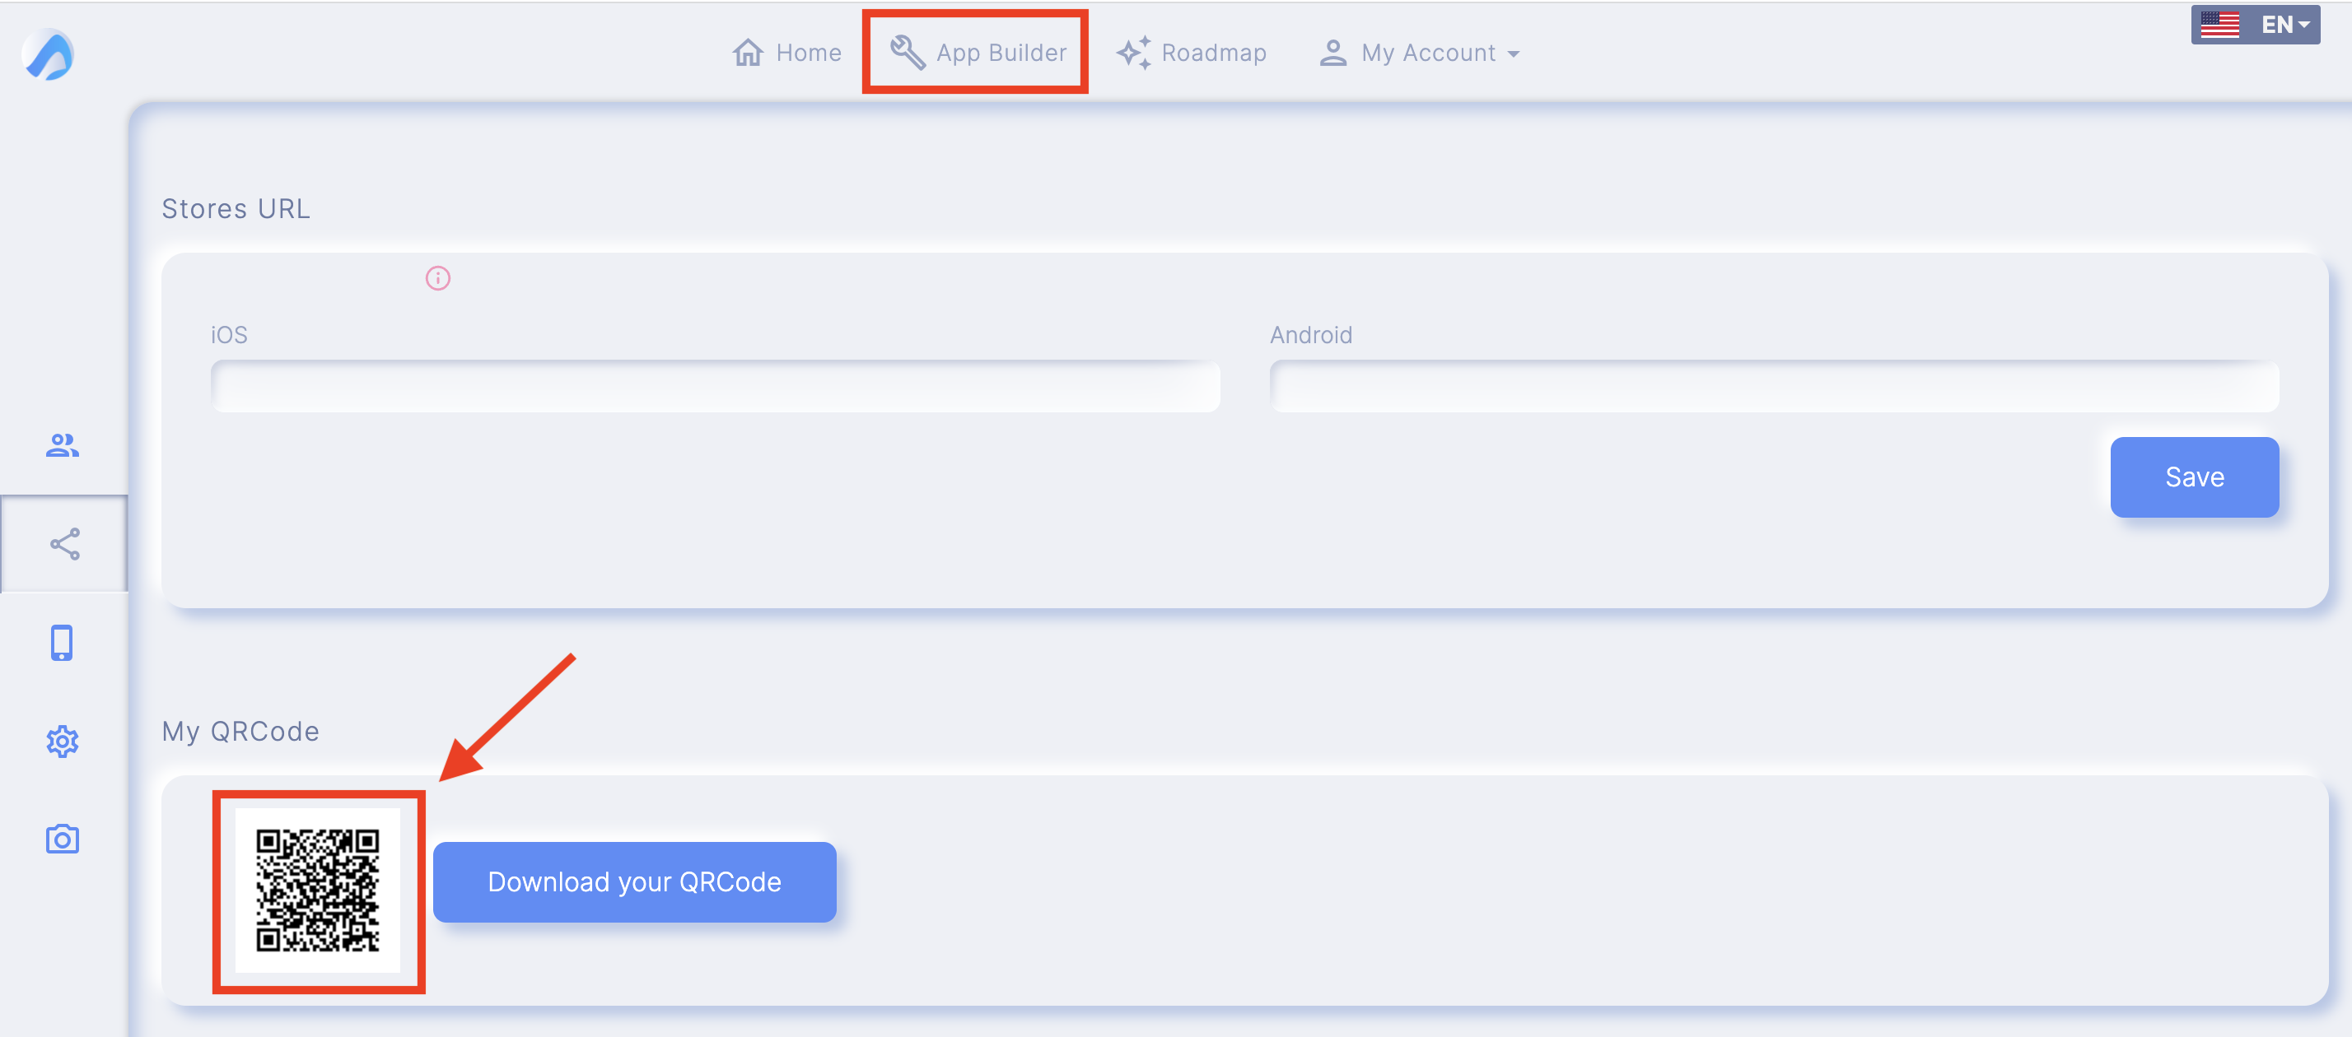2352x1037 pixels.
Task: Expand the My Account dropdown
Action: tap(1420, 53)
